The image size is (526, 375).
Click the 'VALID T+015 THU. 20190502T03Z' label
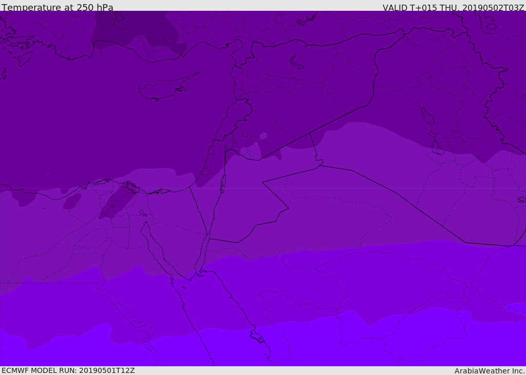point(453,7)
